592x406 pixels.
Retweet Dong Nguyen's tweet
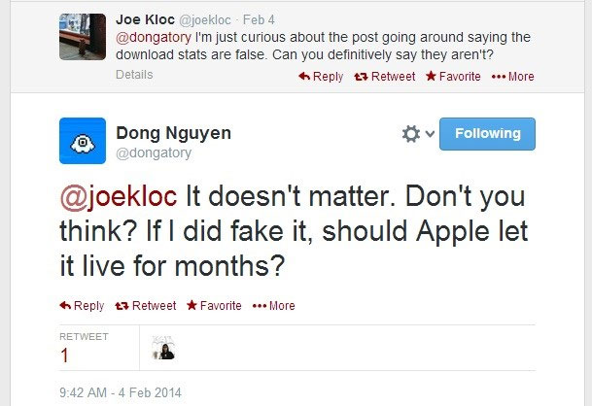148,305
